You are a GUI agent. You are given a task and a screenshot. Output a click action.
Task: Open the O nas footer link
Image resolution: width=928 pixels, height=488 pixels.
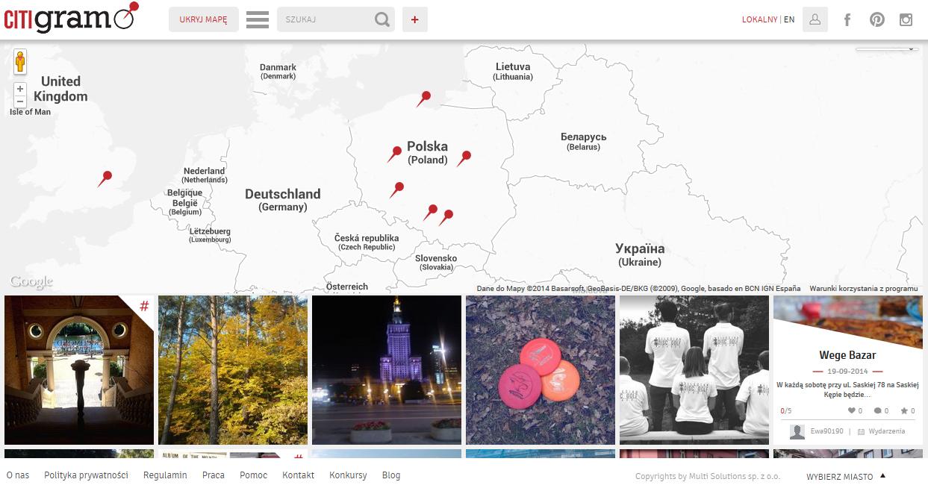pos(18,475)
